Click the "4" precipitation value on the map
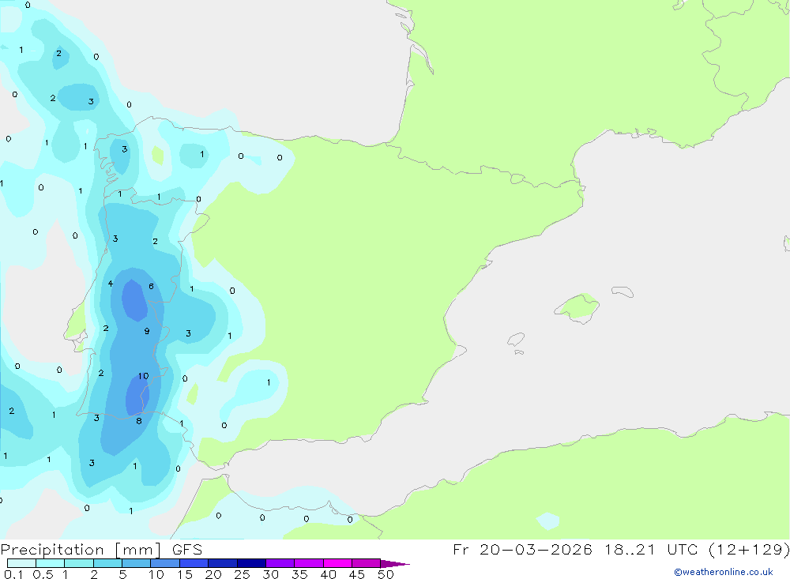790x579 pixels. pyautogui.click(x=111, y=284)
